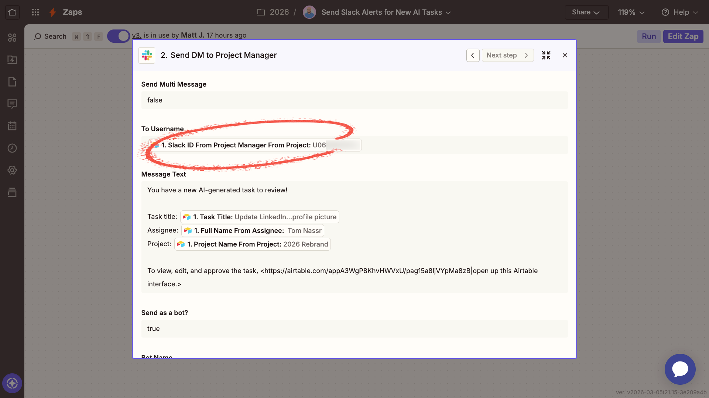Expand the Share dropdown

586,12
